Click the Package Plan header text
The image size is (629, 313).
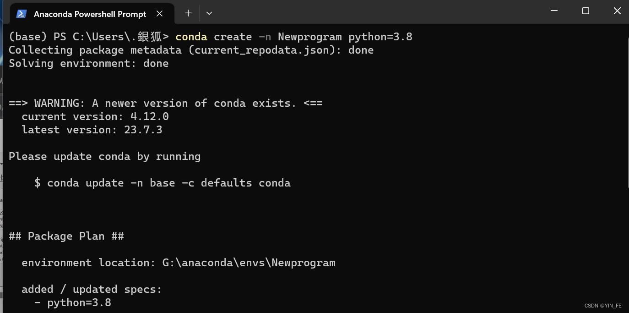pos(66,236)
